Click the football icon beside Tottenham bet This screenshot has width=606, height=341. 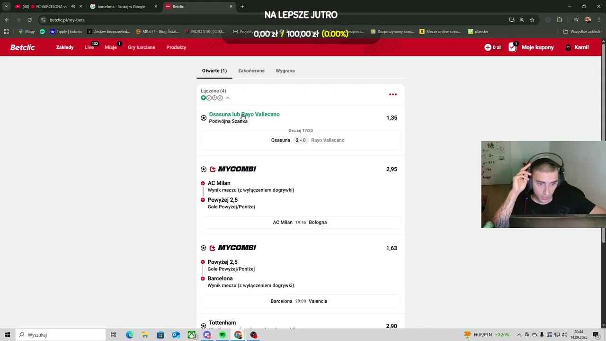click(204, 326)
